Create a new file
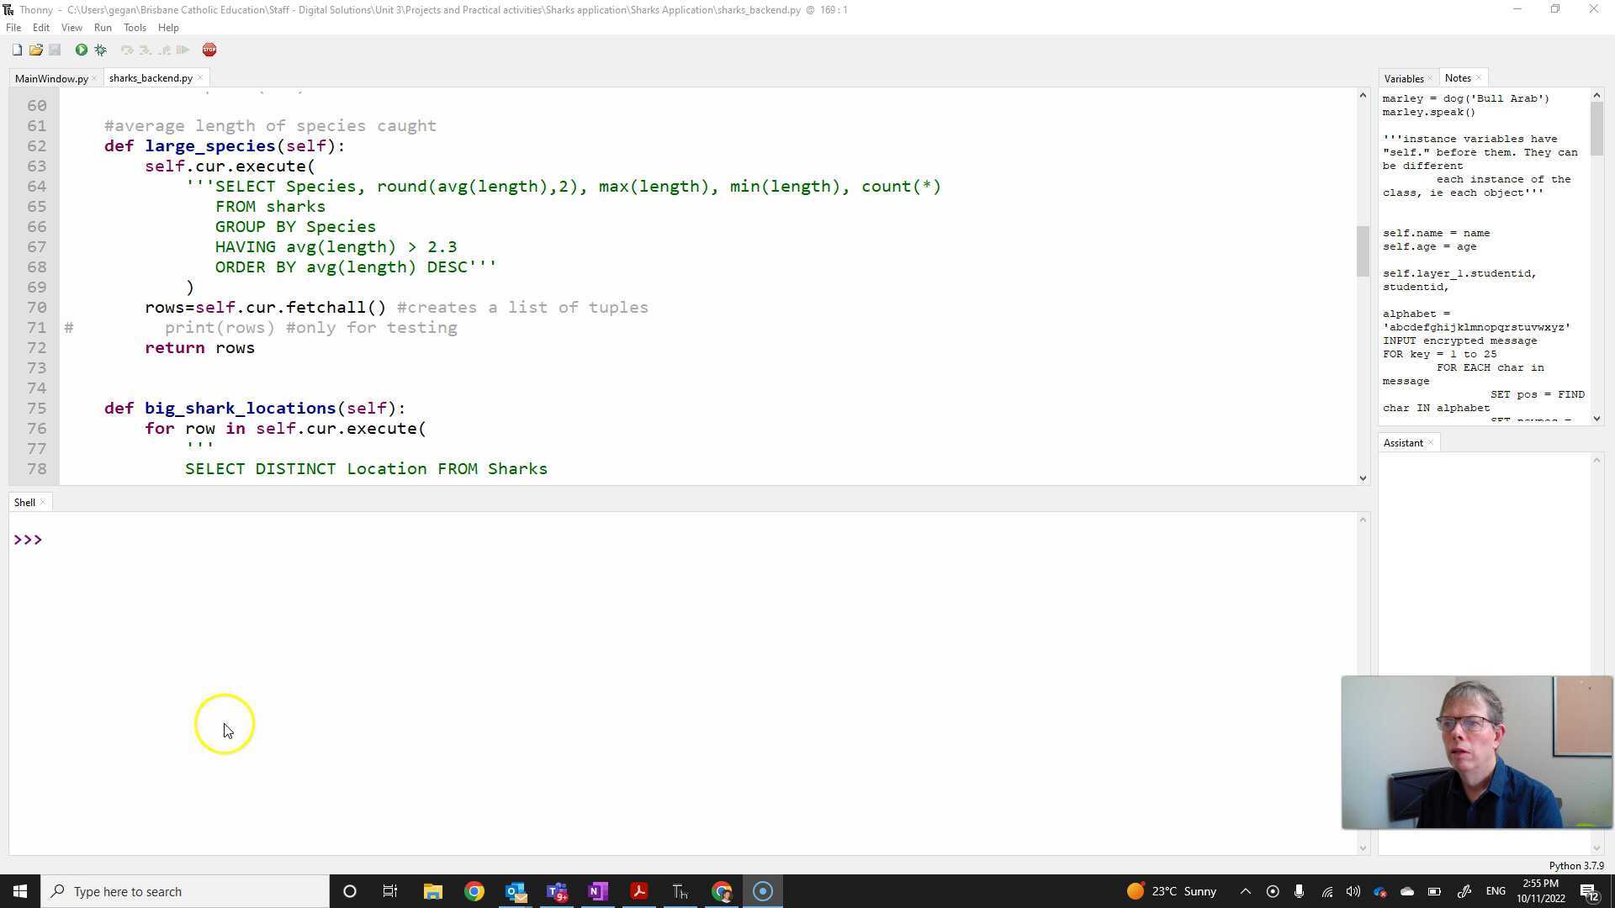This screenshot has height=908, width=1615. coord(17,50)
